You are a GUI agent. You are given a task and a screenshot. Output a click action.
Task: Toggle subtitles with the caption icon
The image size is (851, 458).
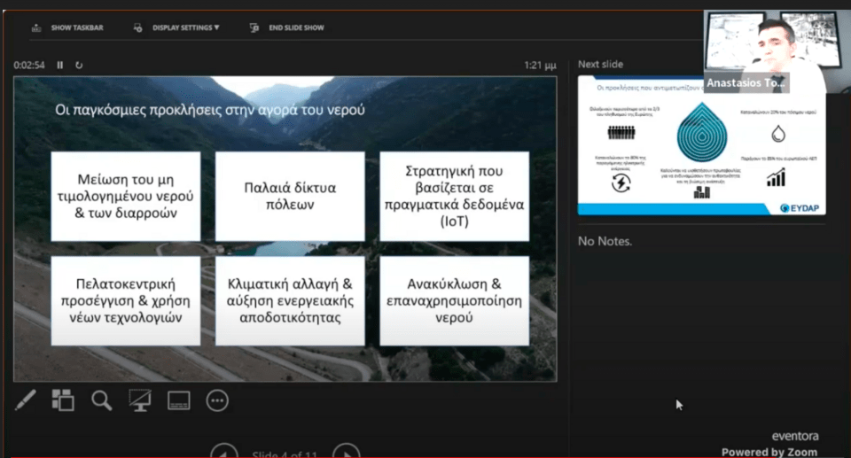coord(179,400)
